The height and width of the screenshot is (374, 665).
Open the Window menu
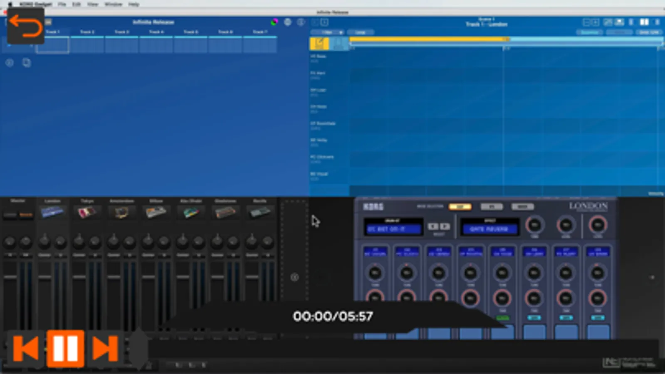click(x=113, y=4)
